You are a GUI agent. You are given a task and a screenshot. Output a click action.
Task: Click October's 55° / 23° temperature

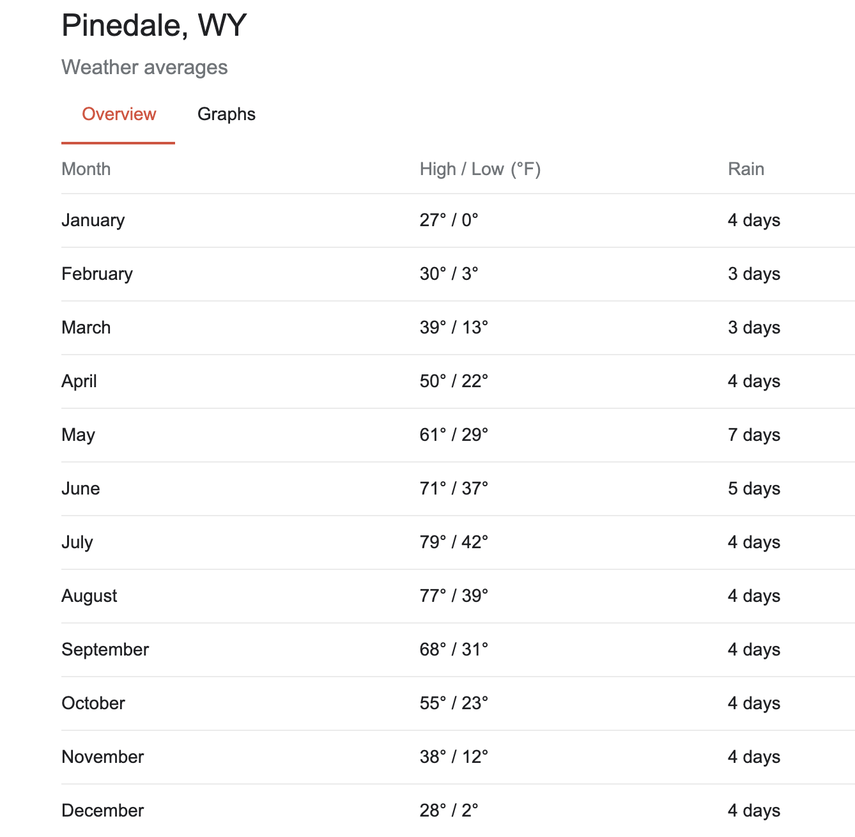tap(454, 703)
